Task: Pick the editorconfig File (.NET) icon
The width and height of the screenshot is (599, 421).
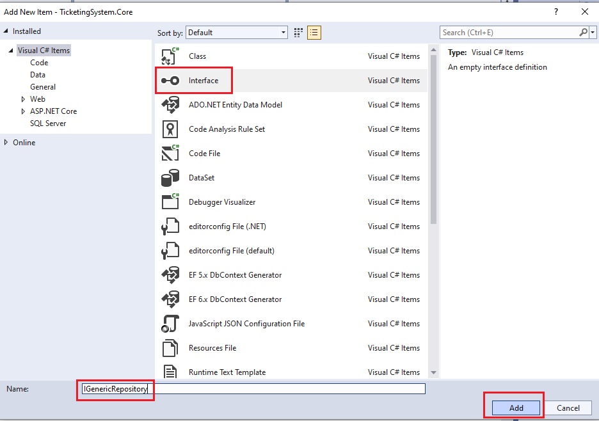Action: pyautogui.click(x=170, y=226)
